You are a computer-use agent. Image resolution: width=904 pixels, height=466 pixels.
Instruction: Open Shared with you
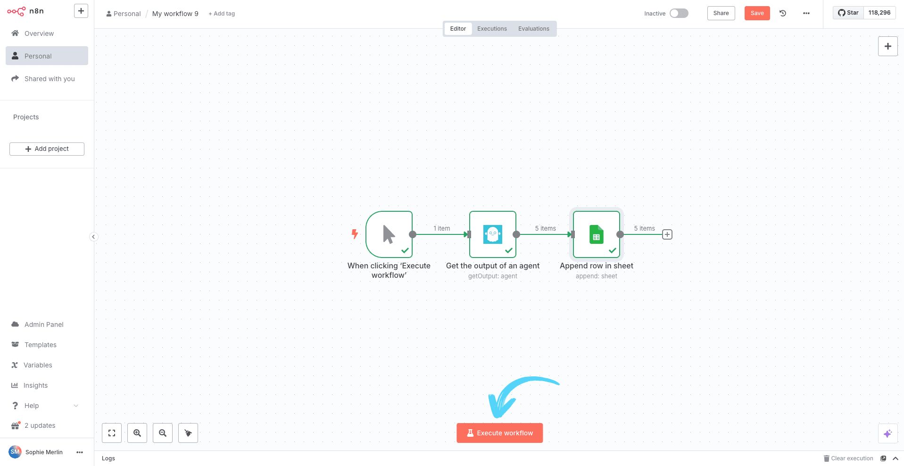(x=47, y=79)
